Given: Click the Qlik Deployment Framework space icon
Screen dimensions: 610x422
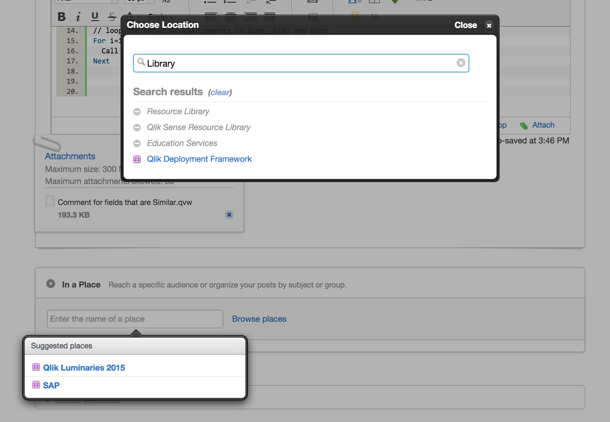Looking at the screenshot, I should click(137, 159).
